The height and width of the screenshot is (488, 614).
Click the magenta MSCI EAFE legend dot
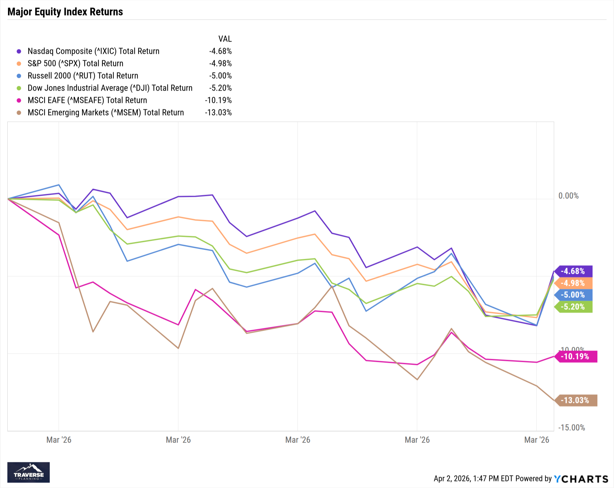coord(19,100)
